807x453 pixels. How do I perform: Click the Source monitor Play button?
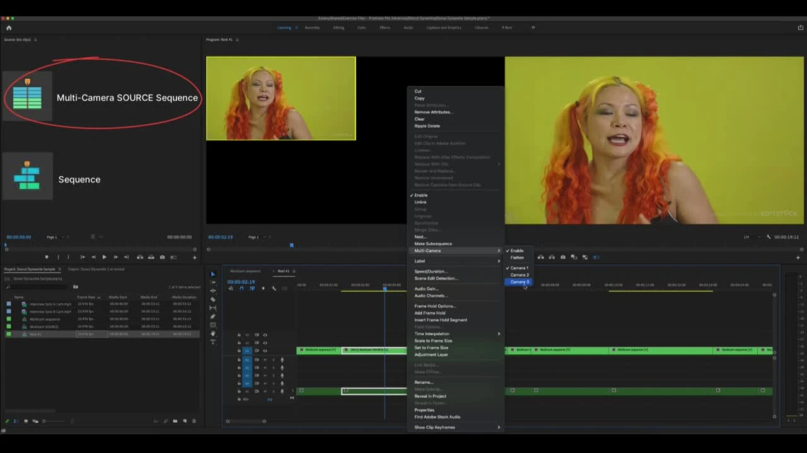point(104,257)
